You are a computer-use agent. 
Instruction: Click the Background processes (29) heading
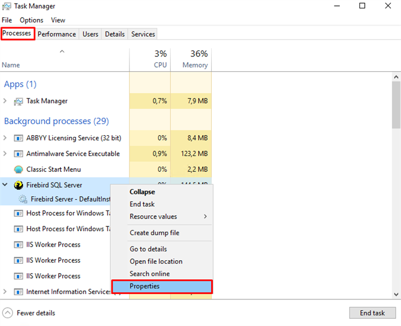56,121
